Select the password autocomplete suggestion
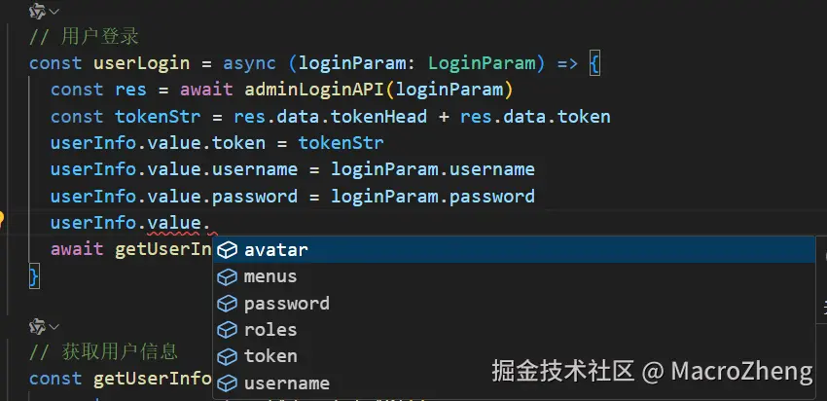Image resolution: width=827 pixels, height=401 pixels. (287, 304)
